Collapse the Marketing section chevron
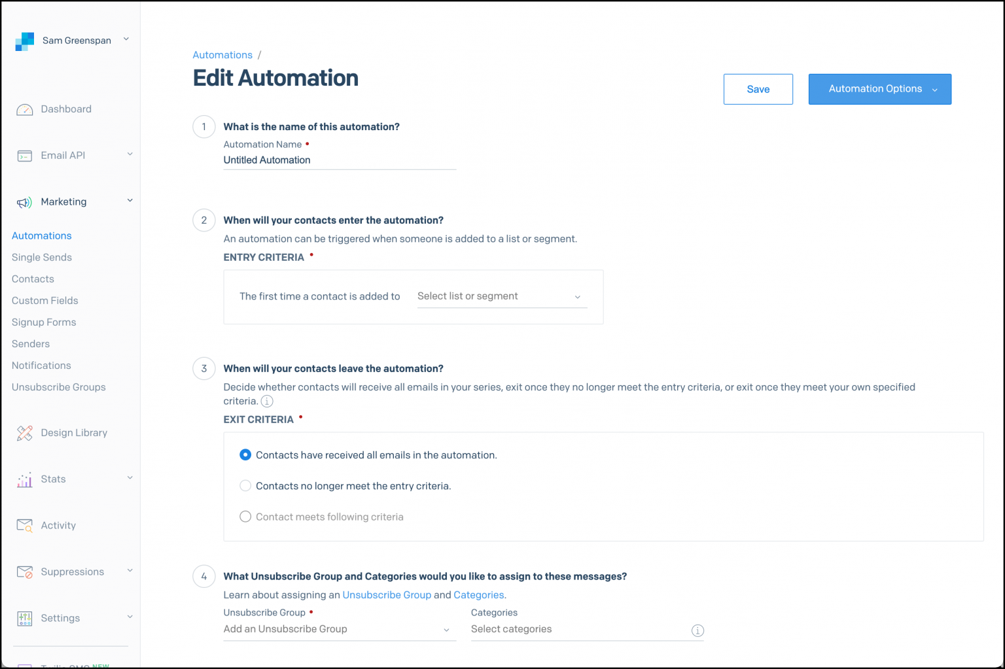Viewport: 1005px width, 669px height. pos(130,201)
